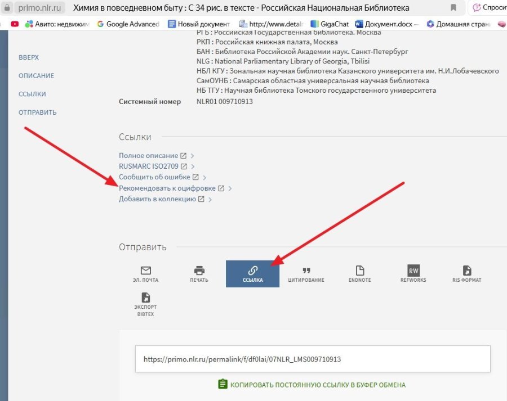Open the RUSMARC ISO2709 link

[149, 166]
